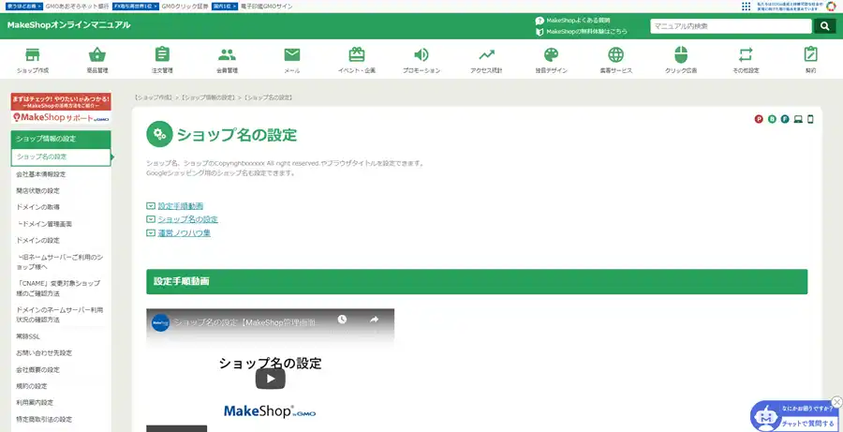This screenshot has width=843, height=432.
Task: Open ドメインのネームサーバー利用状況の確認方法 item
Action: [59, 315]
